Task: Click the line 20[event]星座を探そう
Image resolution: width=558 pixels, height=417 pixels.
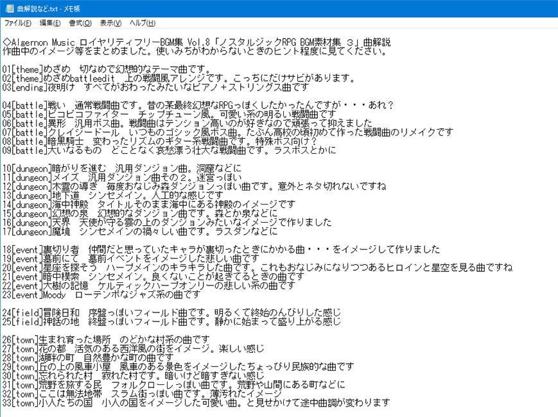Action: [x=257, y=268]
